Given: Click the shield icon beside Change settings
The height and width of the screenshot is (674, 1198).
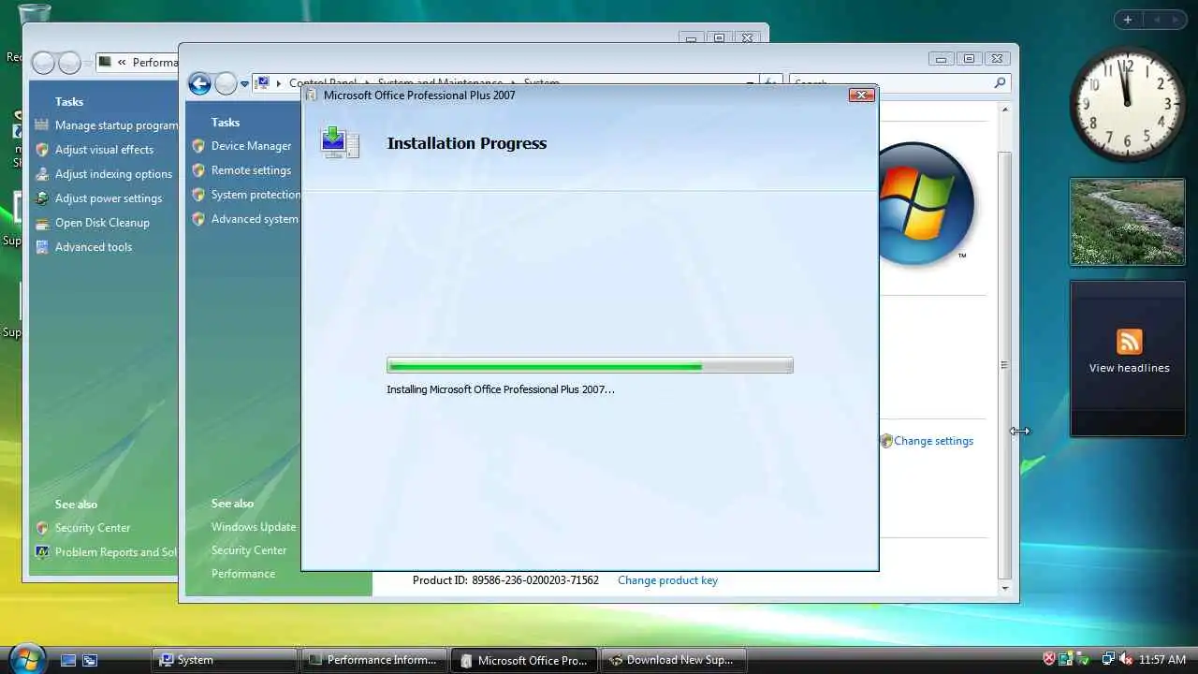Looking at the screenshot, I should click(x=886, y=441).
